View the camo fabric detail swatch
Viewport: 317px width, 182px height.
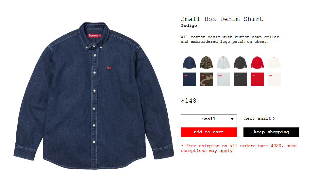[206, 79]
